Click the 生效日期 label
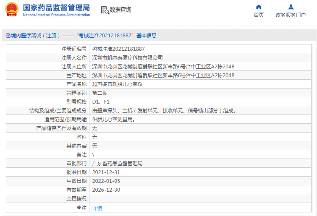This screenshot has width=317, height=216. pos(76,181)
